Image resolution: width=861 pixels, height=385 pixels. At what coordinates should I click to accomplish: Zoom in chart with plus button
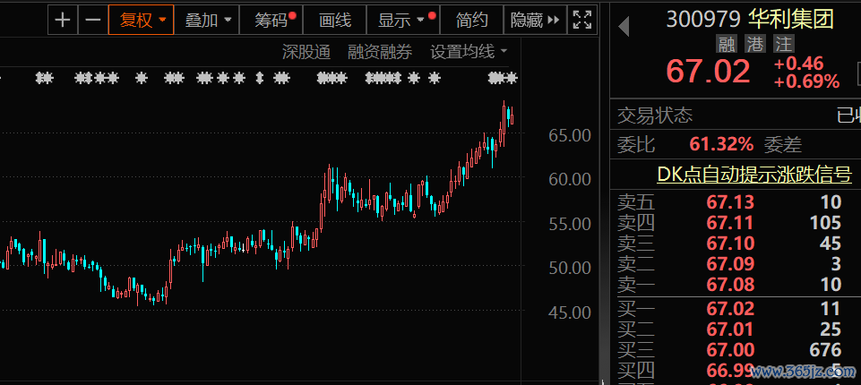tap(62, 20)
